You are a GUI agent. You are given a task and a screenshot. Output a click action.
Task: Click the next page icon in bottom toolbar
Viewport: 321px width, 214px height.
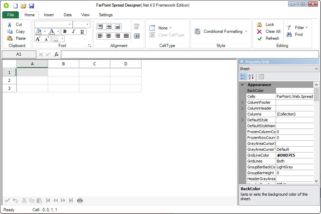[63, 201]
